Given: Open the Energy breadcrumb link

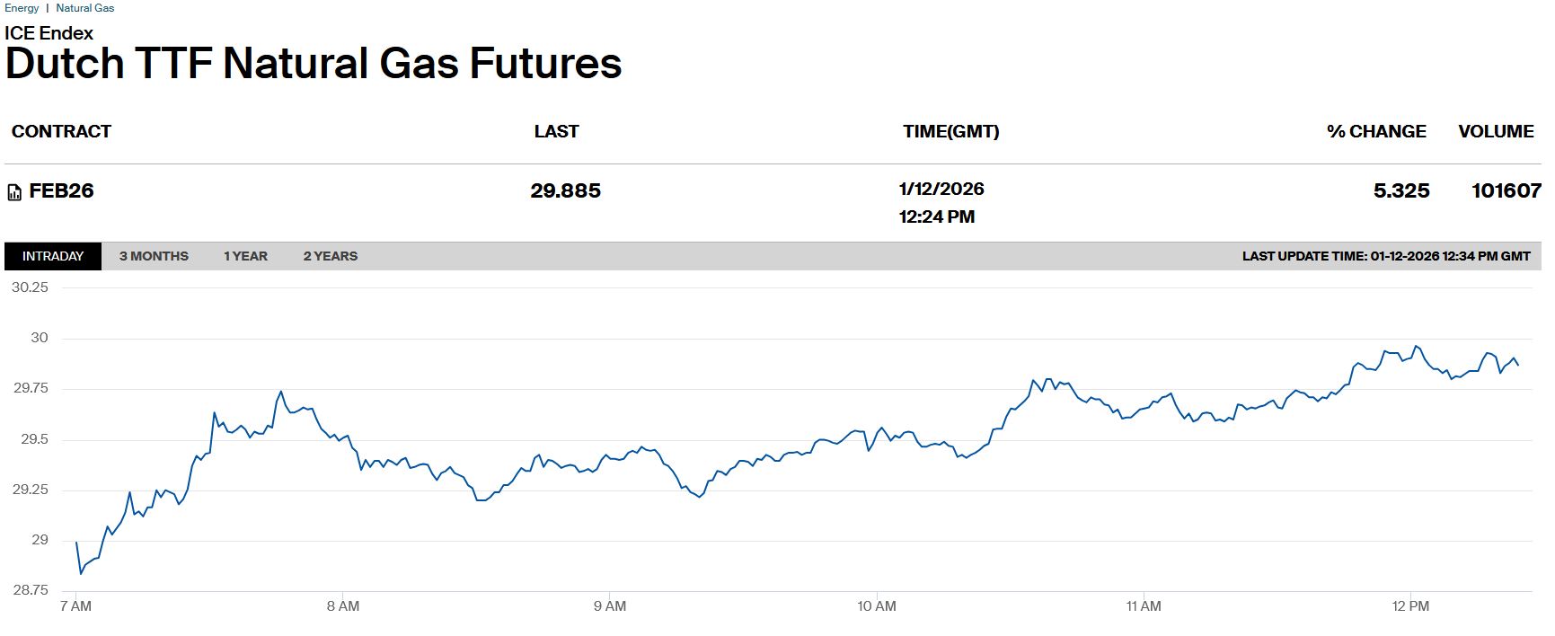Looking at the screenshot, I should (22, 8).
